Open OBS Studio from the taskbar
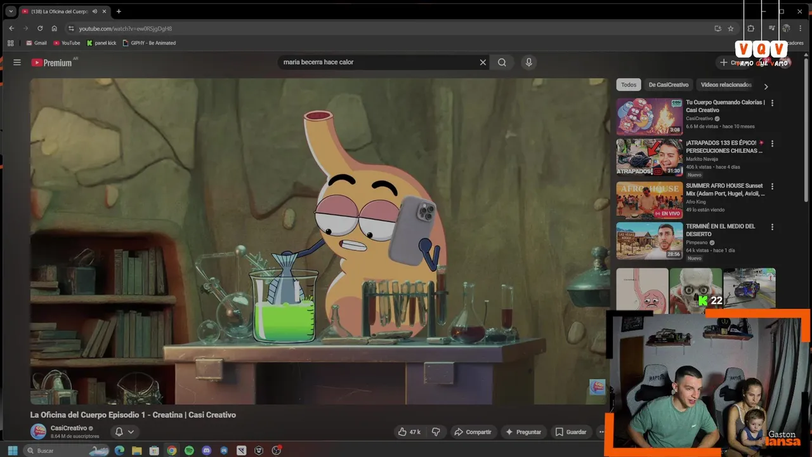This screenshot has height=457, width=812. point(277,451)
